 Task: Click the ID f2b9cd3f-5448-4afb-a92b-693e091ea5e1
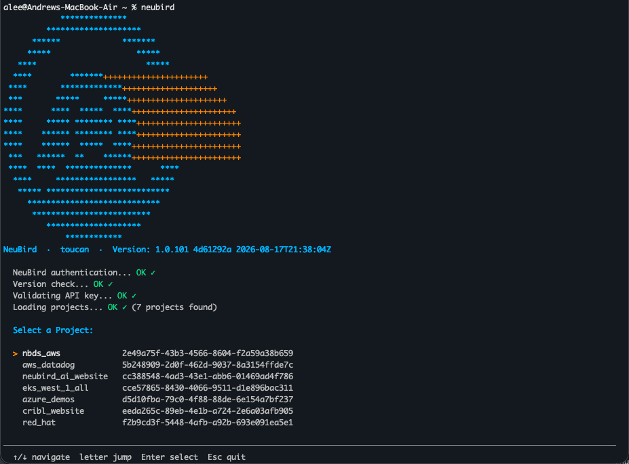(208, 423)
